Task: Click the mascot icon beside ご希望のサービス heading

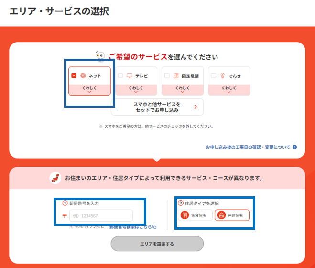Action: pos(100,55)
